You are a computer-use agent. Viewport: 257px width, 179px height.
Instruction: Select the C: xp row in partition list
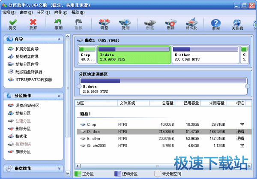164,124
